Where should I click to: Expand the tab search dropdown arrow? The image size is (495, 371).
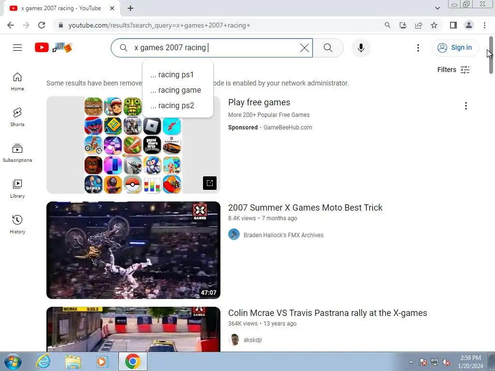coord(437,8)
